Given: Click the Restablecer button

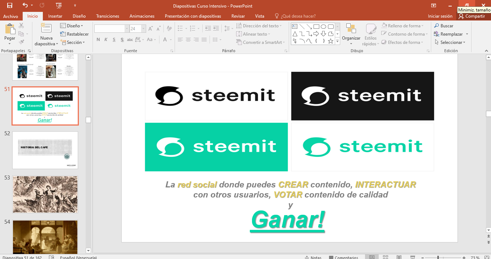Looking at the screenshot, I should 74,34.
